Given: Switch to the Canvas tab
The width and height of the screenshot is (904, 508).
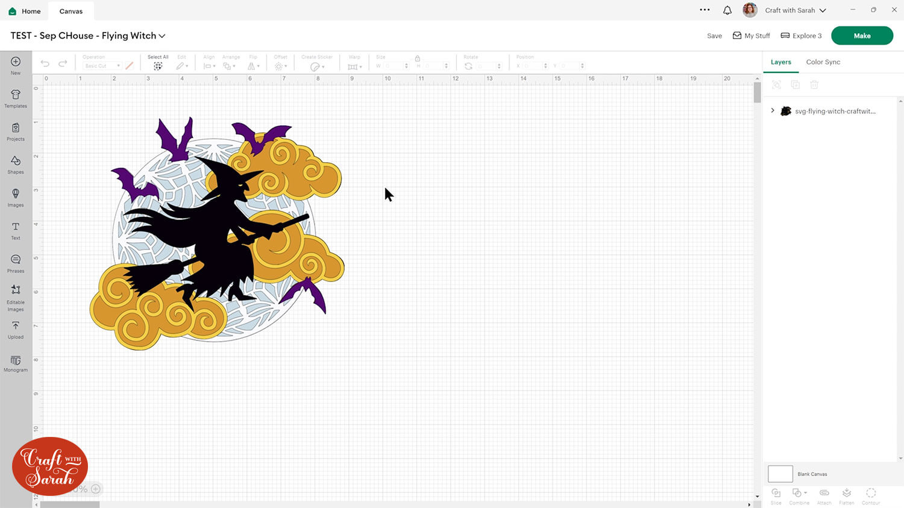Looking at the screenshot, I should (71, 11).
